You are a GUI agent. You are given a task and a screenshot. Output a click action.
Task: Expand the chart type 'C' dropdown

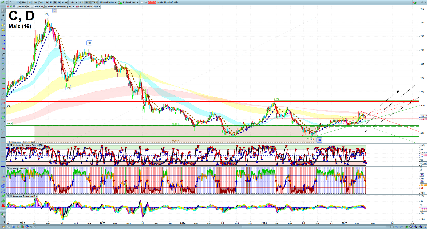[x=11, y=2]
